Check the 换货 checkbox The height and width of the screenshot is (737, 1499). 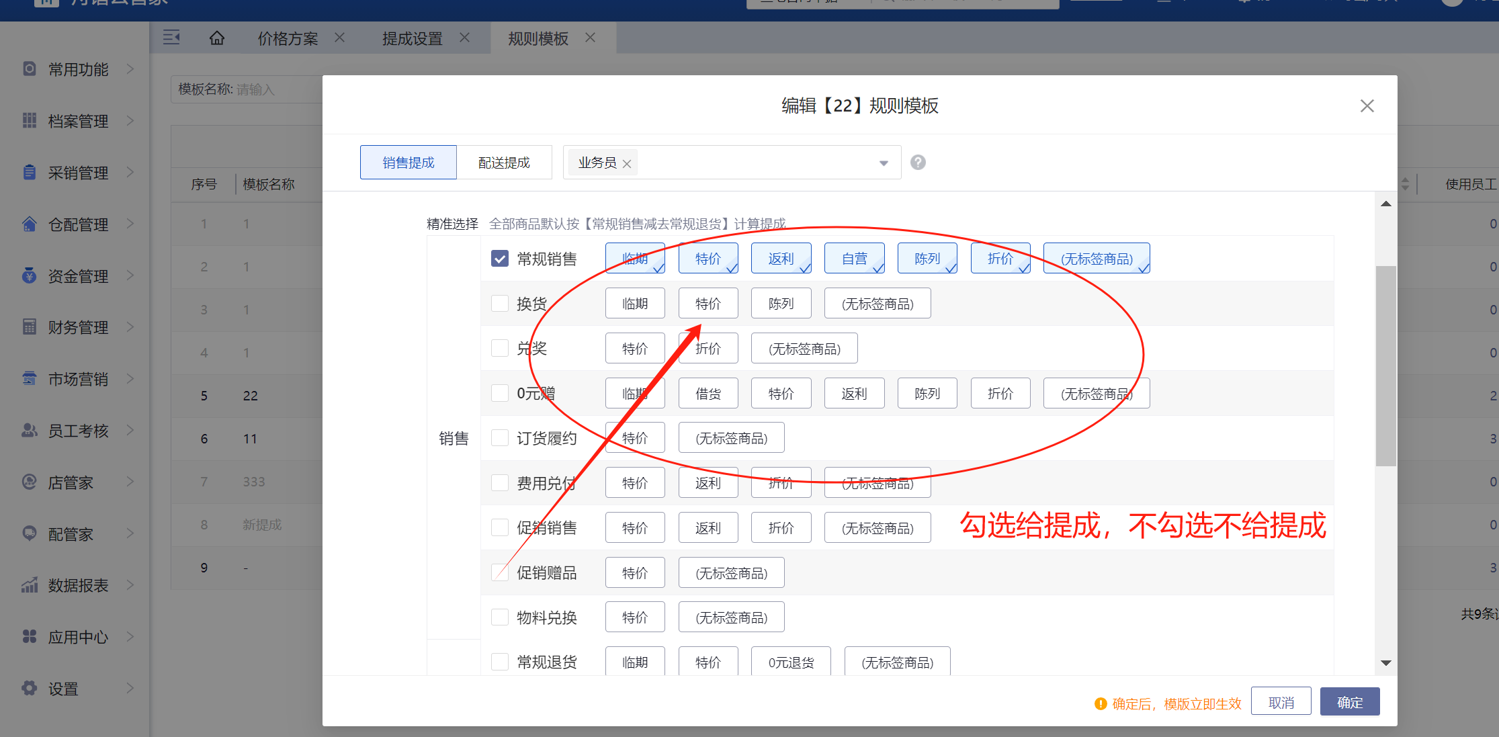pos(500,304)
